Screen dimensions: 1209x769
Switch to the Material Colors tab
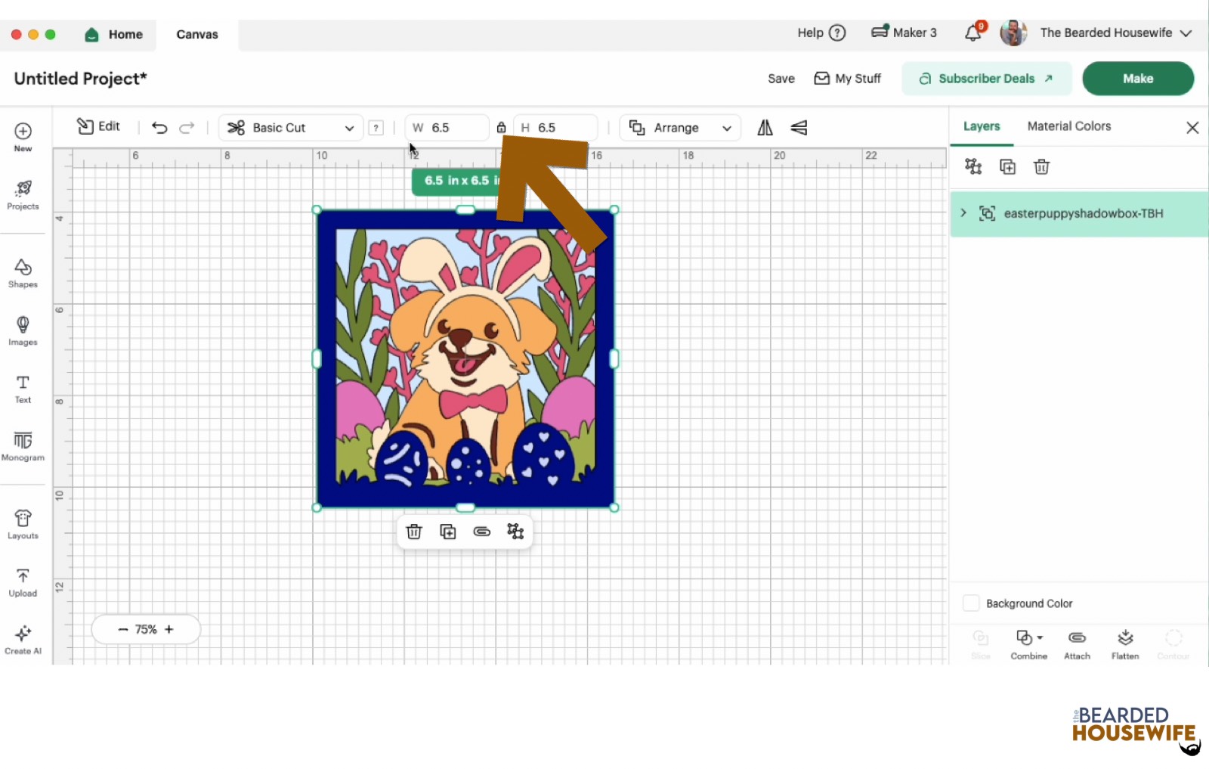(1068, 126)
